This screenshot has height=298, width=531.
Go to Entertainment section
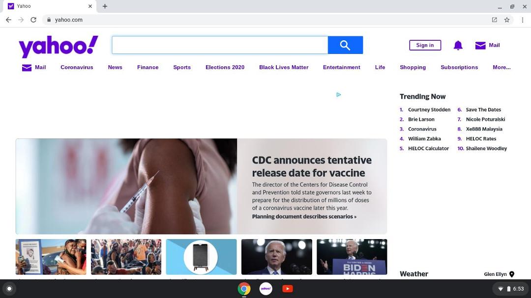pyautogui.click(x=342, y=67)
